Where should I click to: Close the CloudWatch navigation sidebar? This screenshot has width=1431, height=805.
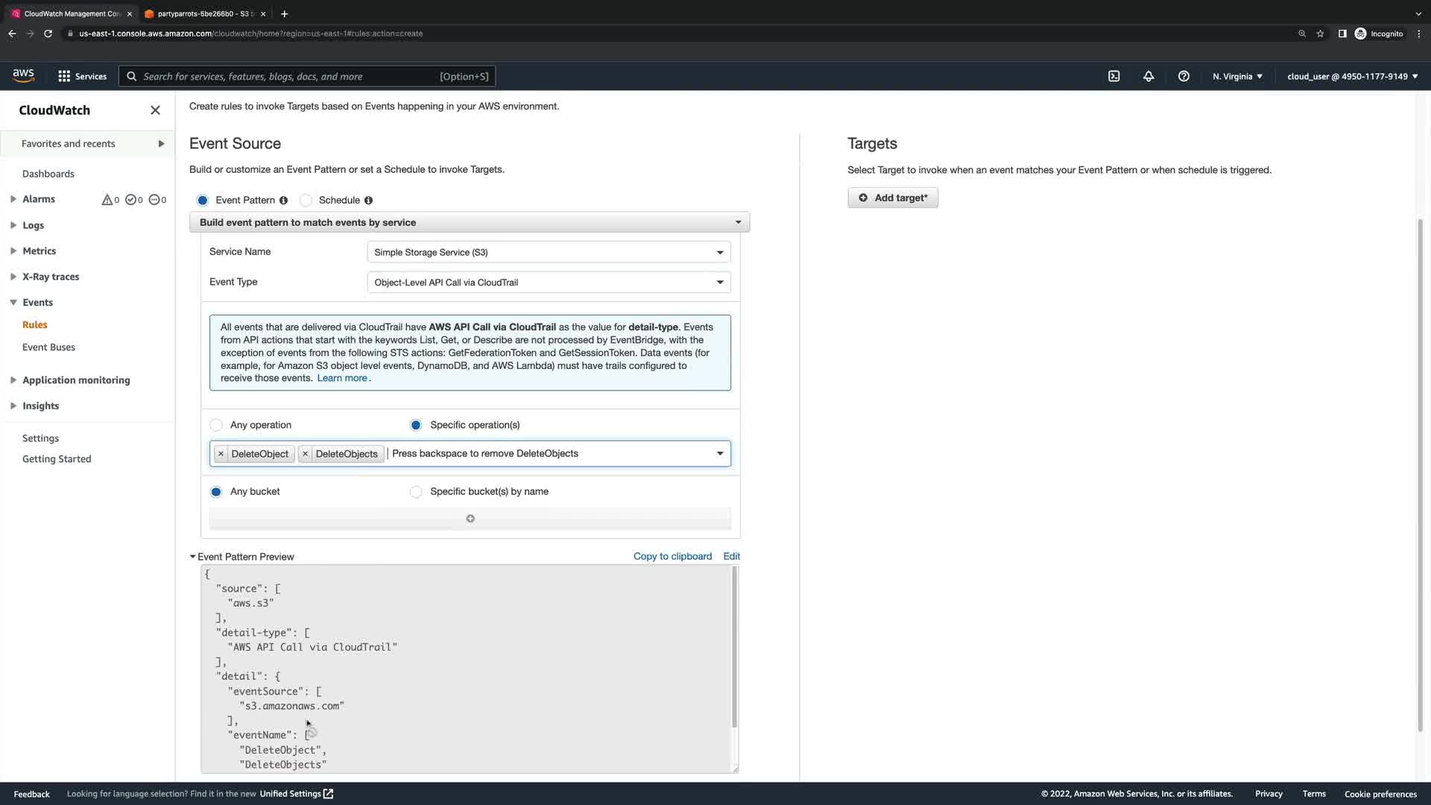point(155,110)
